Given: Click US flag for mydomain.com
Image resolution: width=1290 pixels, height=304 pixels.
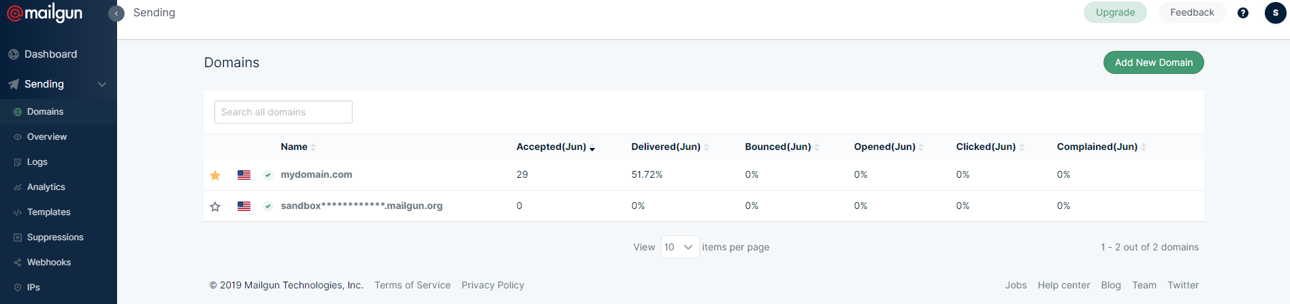Looking at the screenshot, I should click(244, 175).
